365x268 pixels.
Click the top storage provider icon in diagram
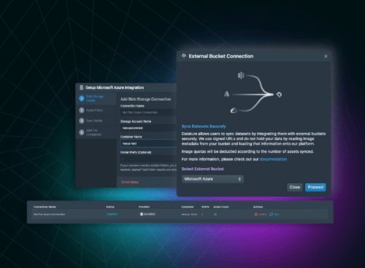pos(241,75)
